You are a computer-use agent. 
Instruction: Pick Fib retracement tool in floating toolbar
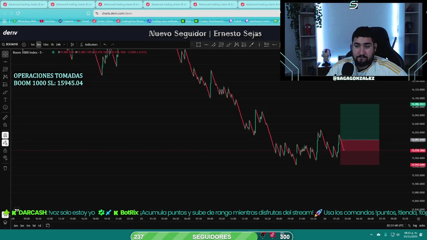tap(221, 45)
